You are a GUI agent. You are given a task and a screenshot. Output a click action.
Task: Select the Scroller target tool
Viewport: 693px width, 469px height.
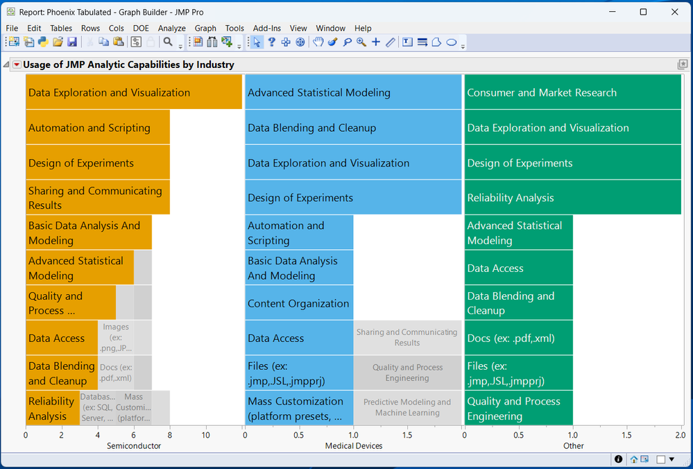click(300, 42)
